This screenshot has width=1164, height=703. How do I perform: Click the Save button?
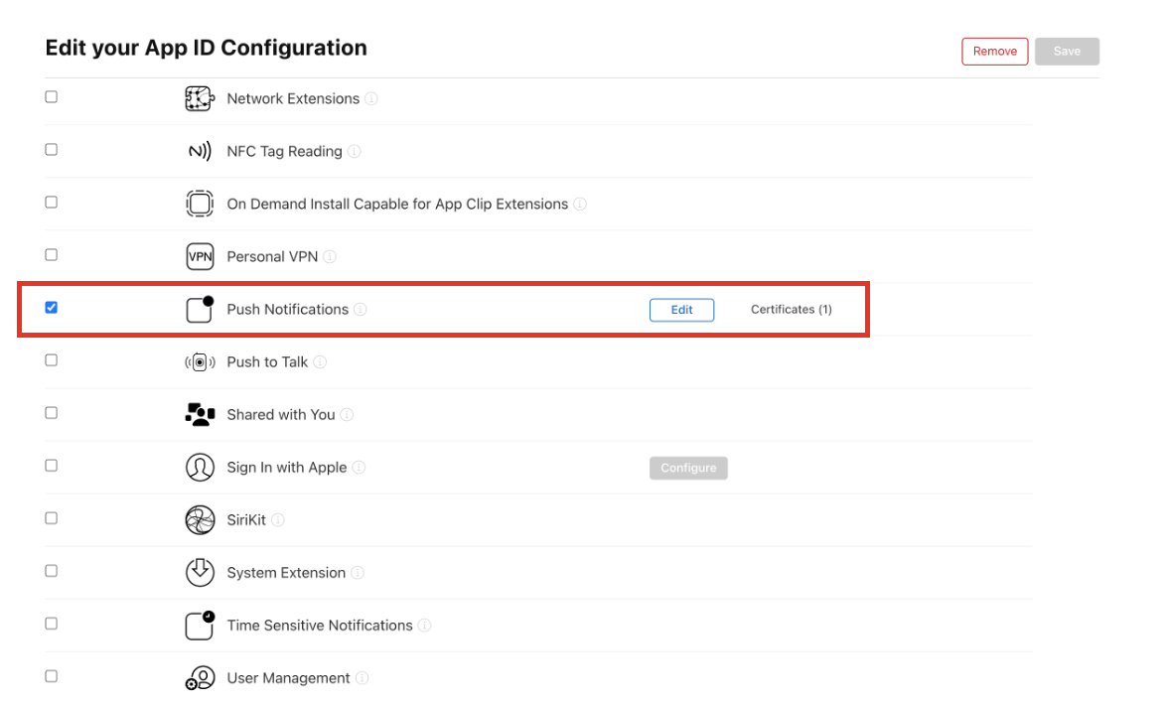pyautogui.click(x=1067, y=52)
